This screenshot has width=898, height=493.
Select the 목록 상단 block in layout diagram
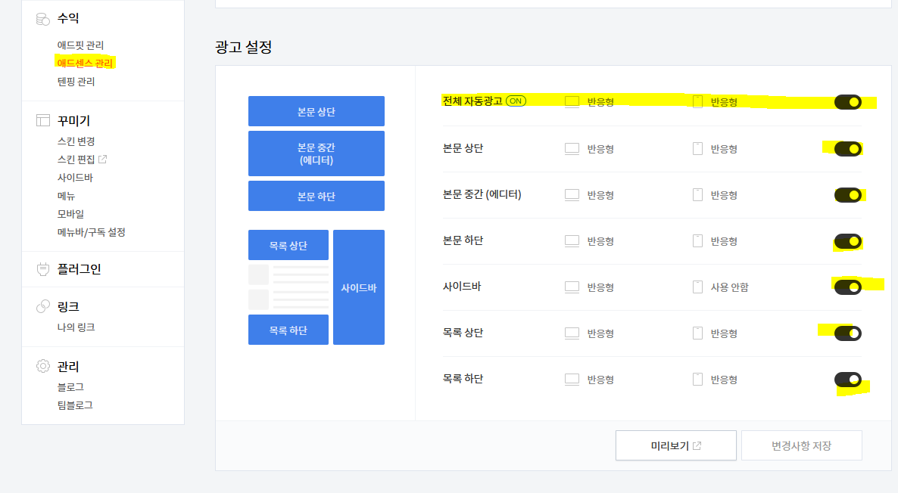(288, 245)
